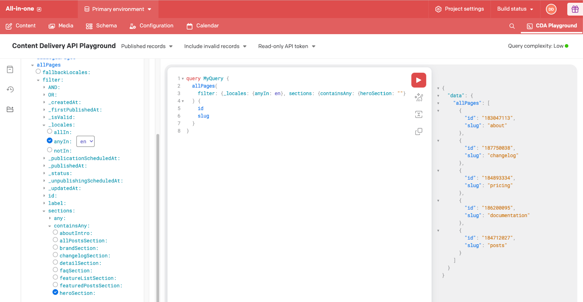Collapse the filter tree node
The image size is (583, 302).
click(38, 80)
